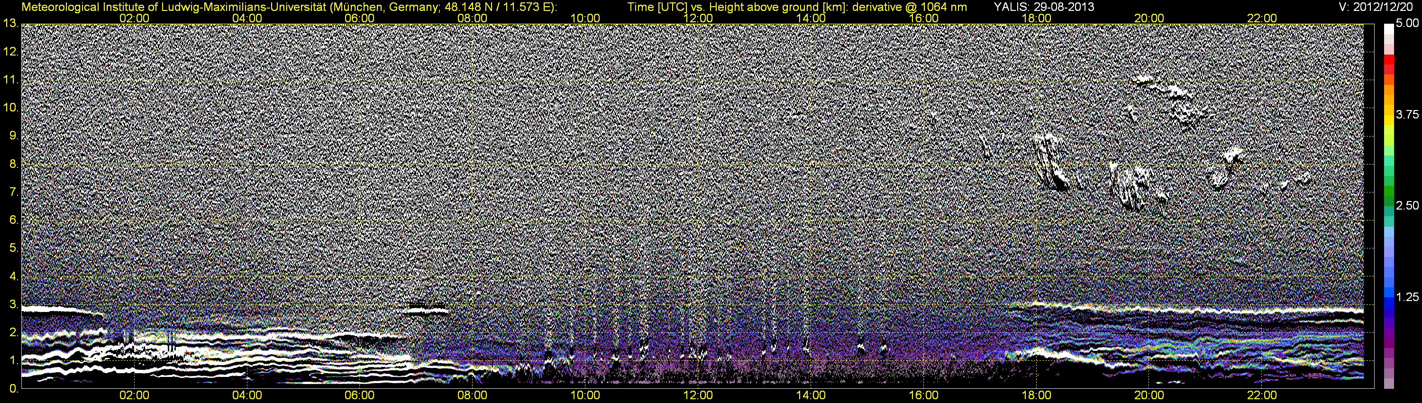
Task: Click the 04:00 label on the bottom time axis
Action: click(247, 396)
